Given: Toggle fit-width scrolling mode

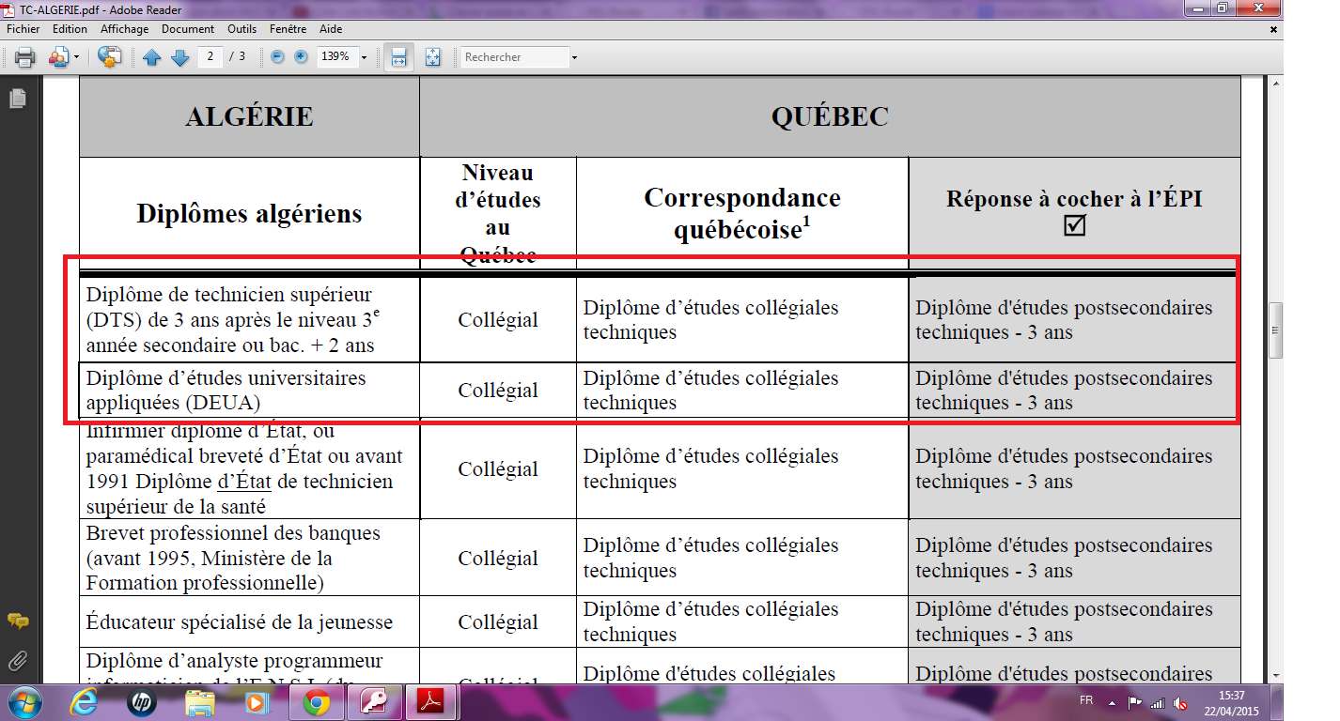Looking at the screenshot, I should pyautogui.click(x=398, y=57).
